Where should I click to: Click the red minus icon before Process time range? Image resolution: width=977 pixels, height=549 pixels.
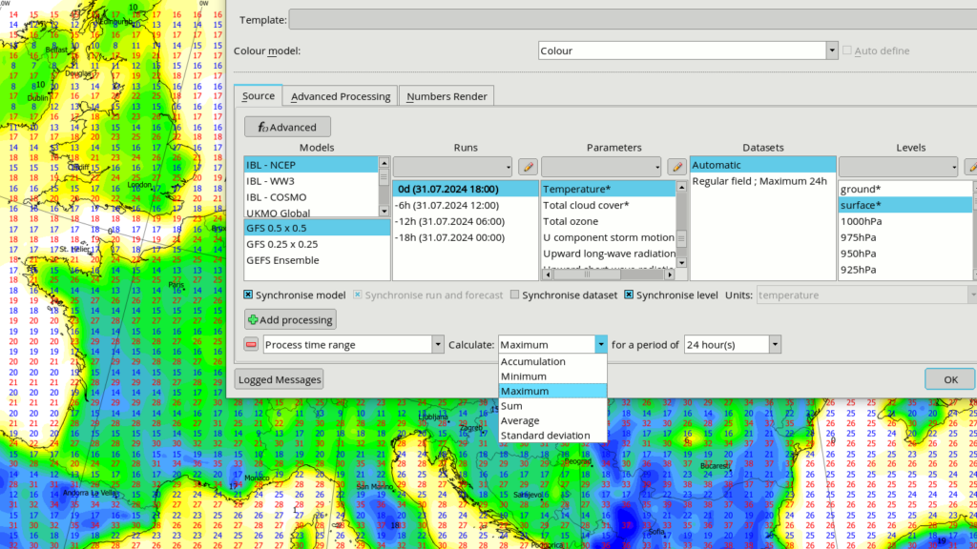click(250, 344)
